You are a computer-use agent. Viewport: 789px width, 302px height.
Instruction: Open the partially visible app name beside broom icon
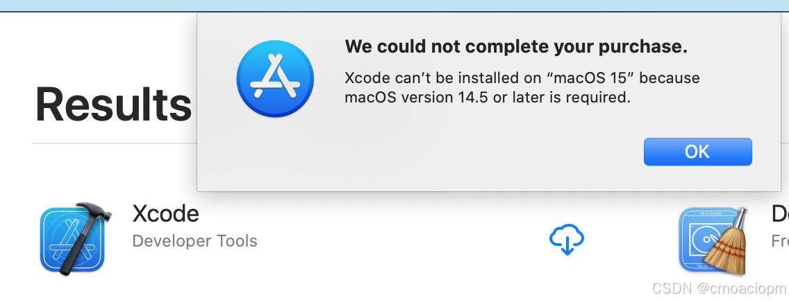pyautogui.click(x=780, y=214)
